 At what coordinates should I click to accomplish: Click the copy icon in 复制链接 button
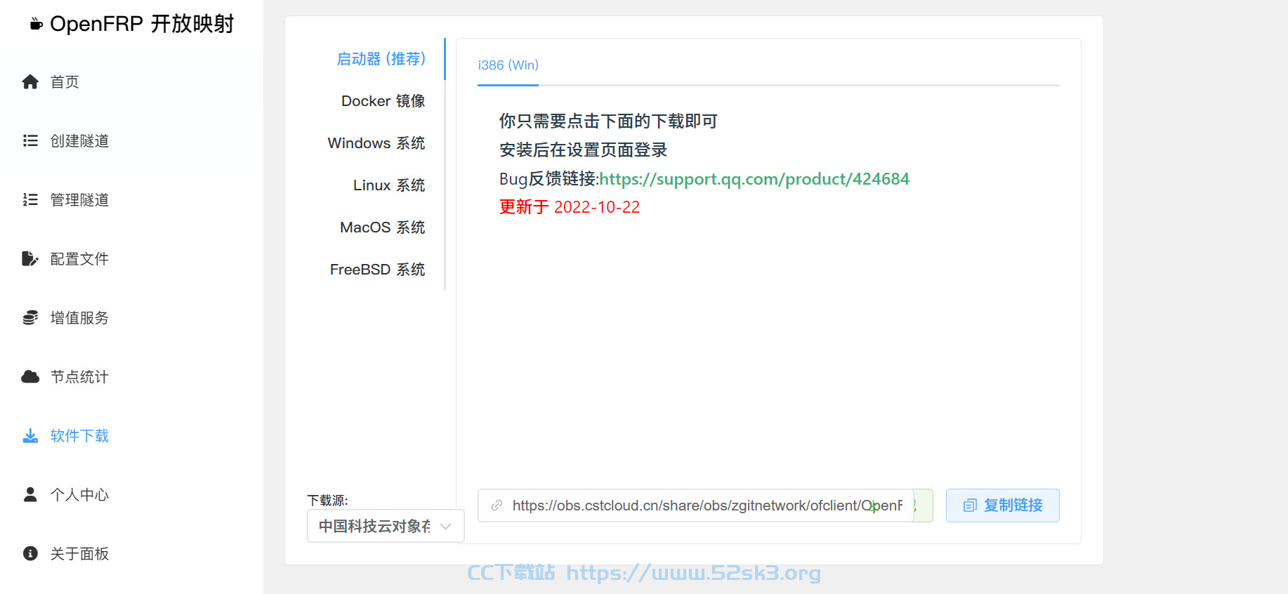pyautogui.click(x=970, y=506)
